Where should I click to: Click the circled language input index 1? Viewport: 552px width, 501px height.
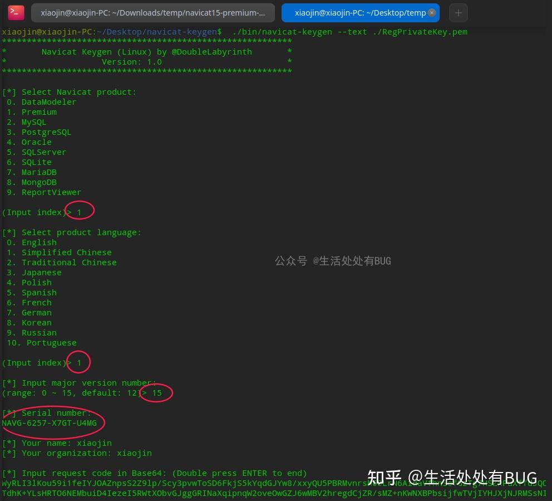[x=78, y=362]
